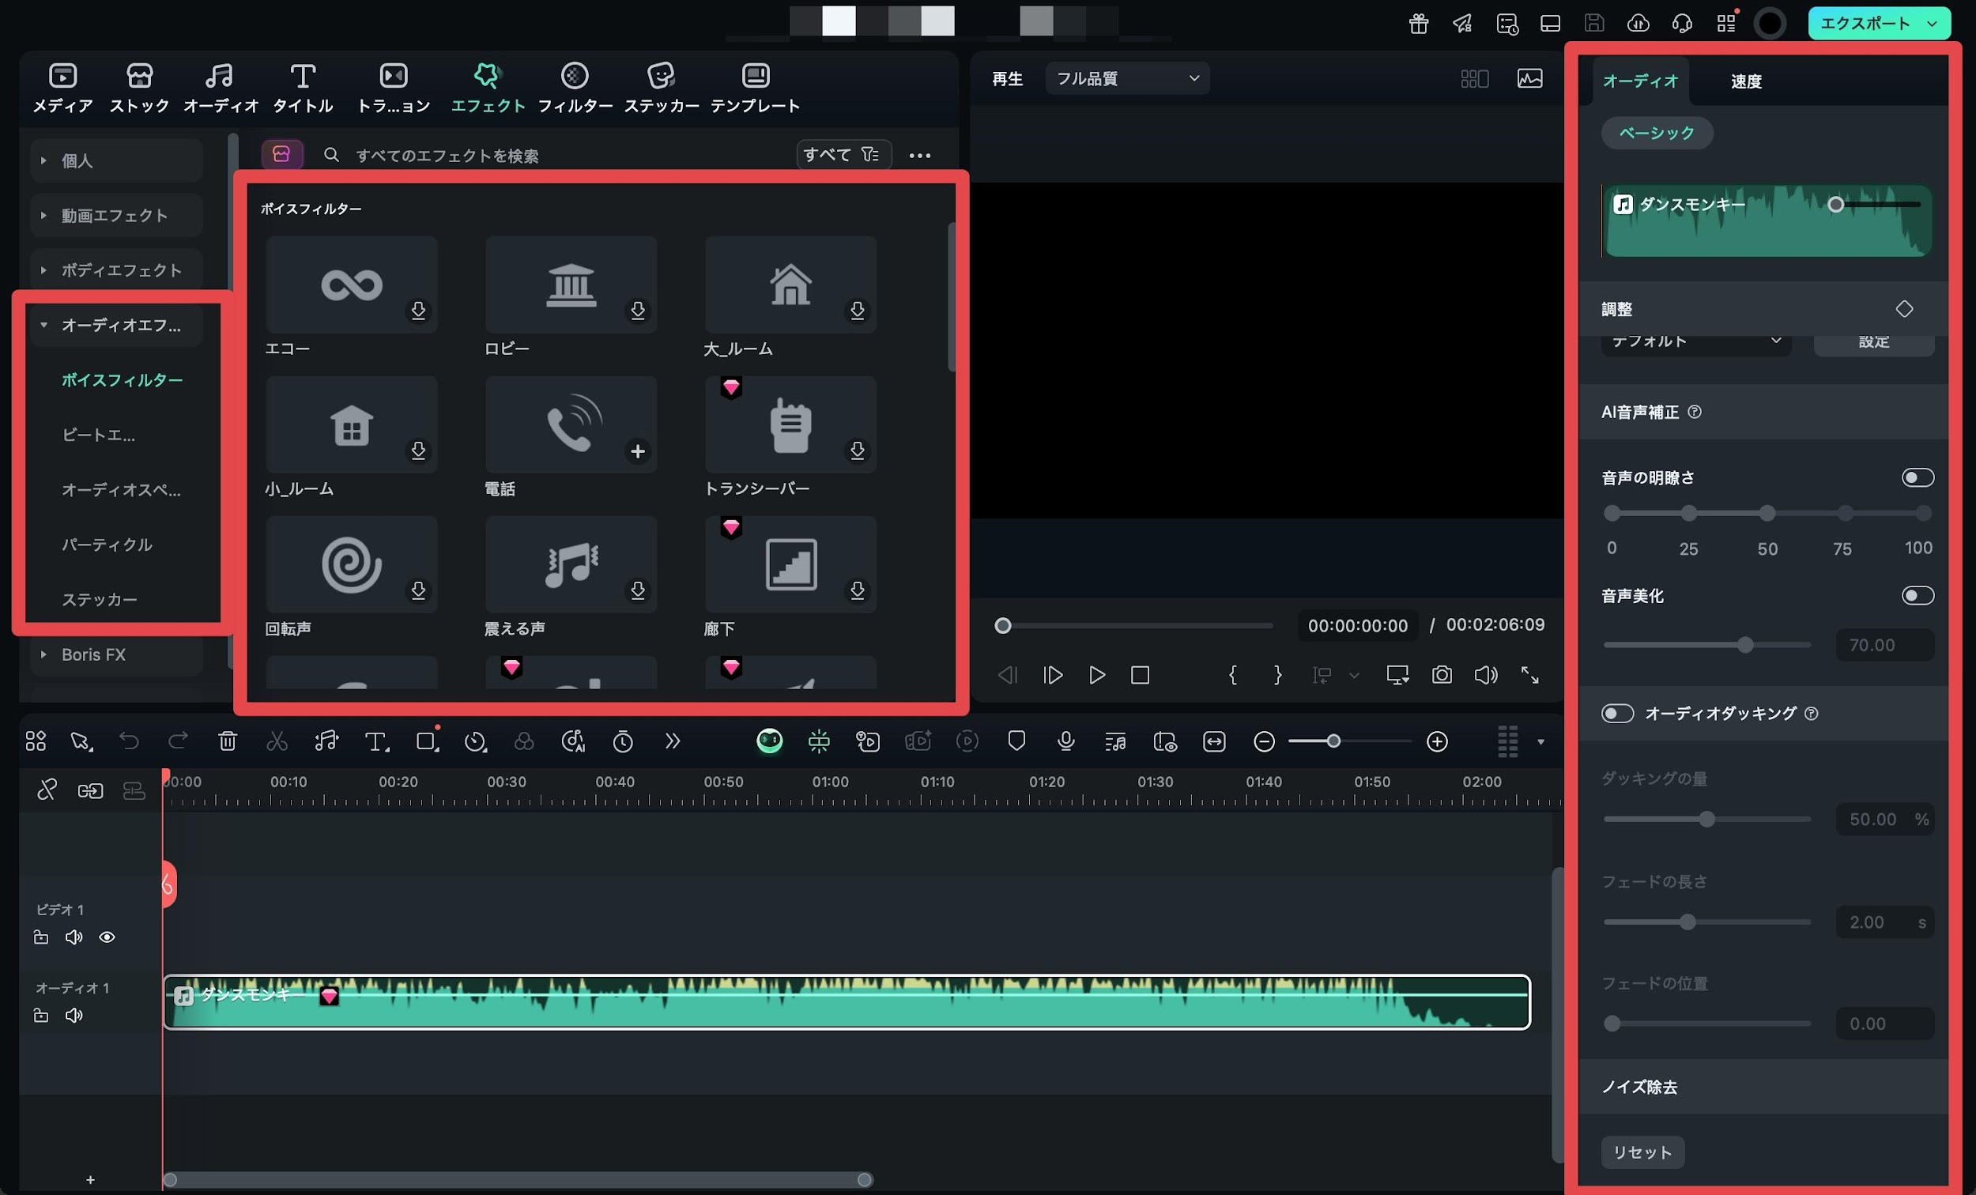Open the タイトル titles tab

pos(303,88)
